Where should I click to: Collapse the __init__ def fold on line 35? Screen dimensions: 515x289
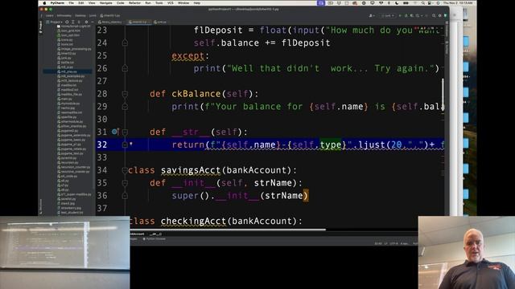(125, 183)
